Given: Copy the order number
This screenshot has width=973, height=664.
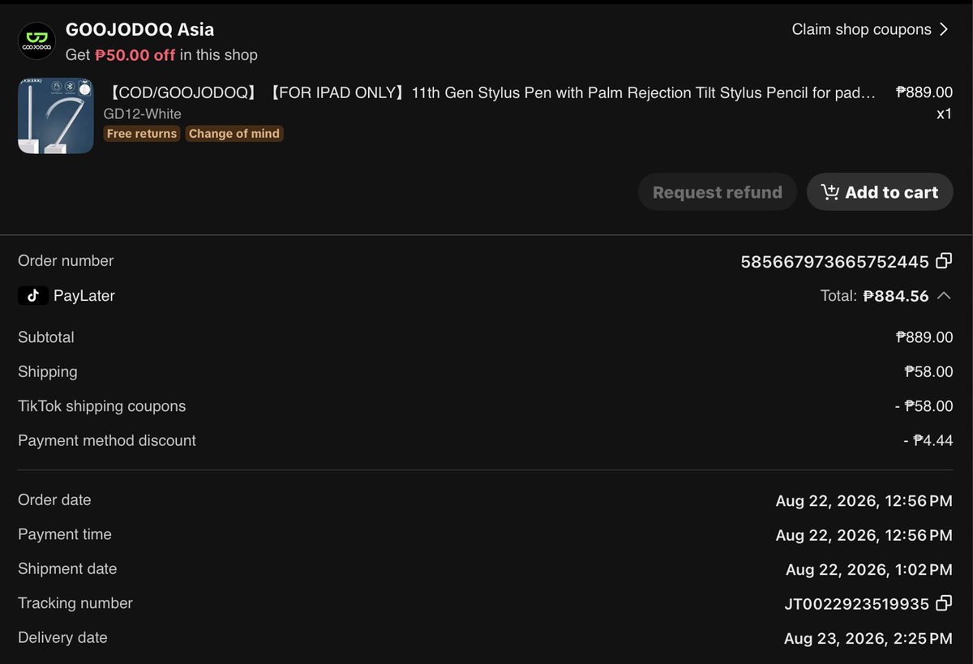Looking at the screenshot, I should coord(944,261).
